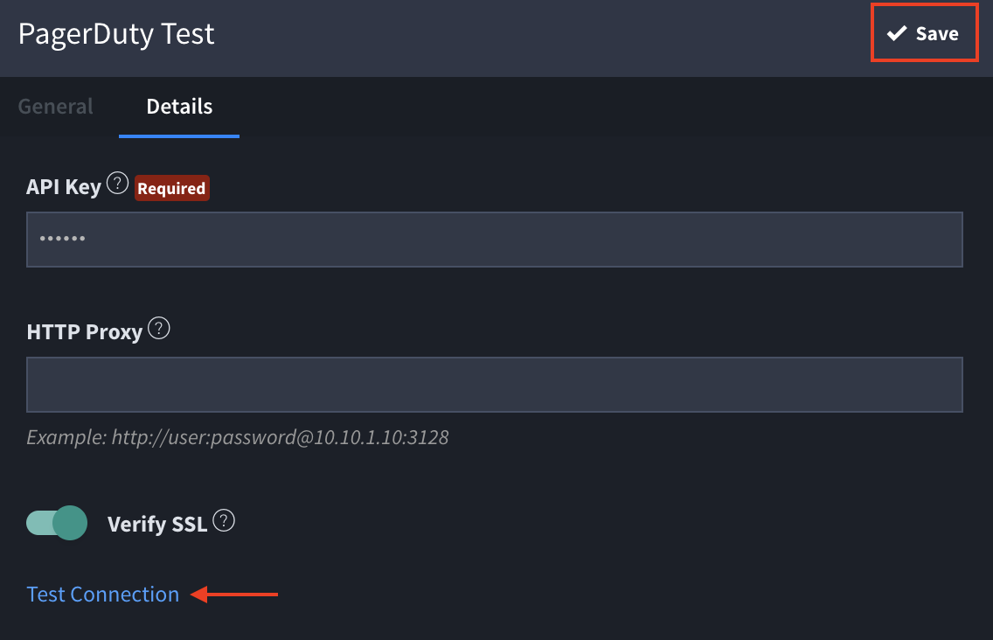This screenshot has width=993, height=640.
Task: Click the Verify SSL help icon
Action: (x=225, y=521)
